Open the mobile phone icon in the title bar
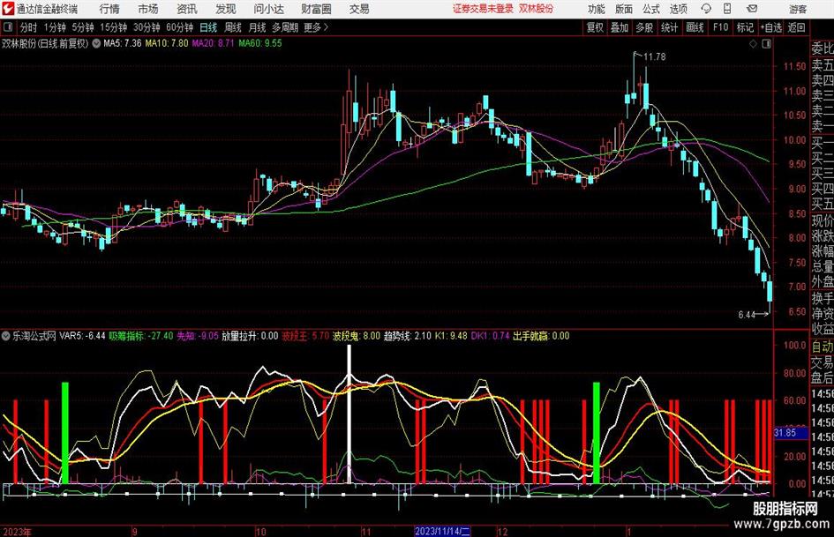Image resolution: width=834 pixels, height=537 pixels. point(727,9)
